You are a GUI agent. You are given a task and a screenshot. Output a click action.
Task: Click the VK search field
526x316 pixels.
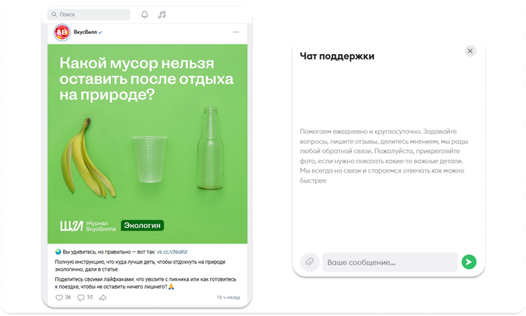pos(89,14)
